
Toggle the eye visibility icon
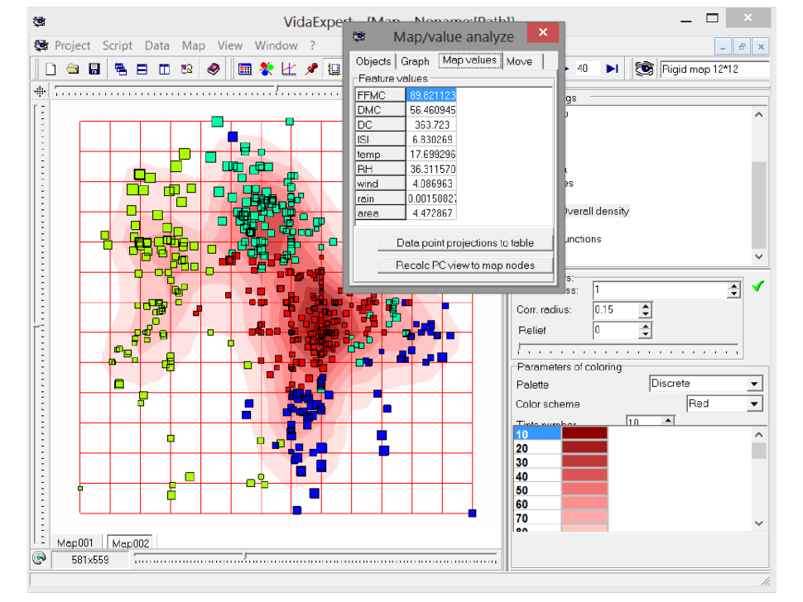pyautogui.click(x=644, y=69)
